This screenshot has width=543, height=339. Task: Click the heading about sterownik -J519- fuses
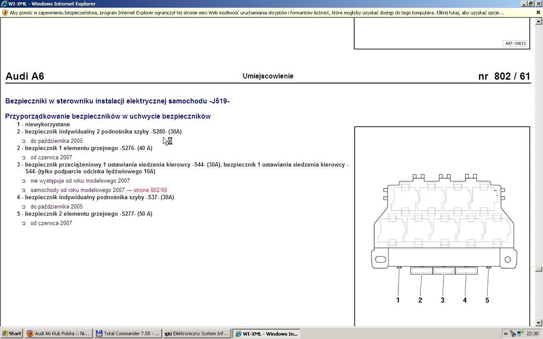coord(118,101)
